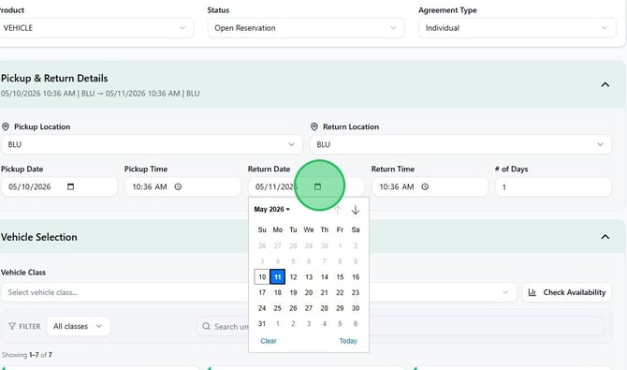Click the vehicle search input field
This screenshot has width=627, height=370.
click(401, 326)
